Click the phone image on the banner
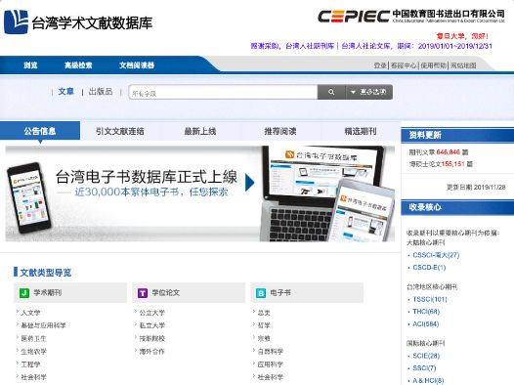 pyautogui.click(x=29, y=197)
